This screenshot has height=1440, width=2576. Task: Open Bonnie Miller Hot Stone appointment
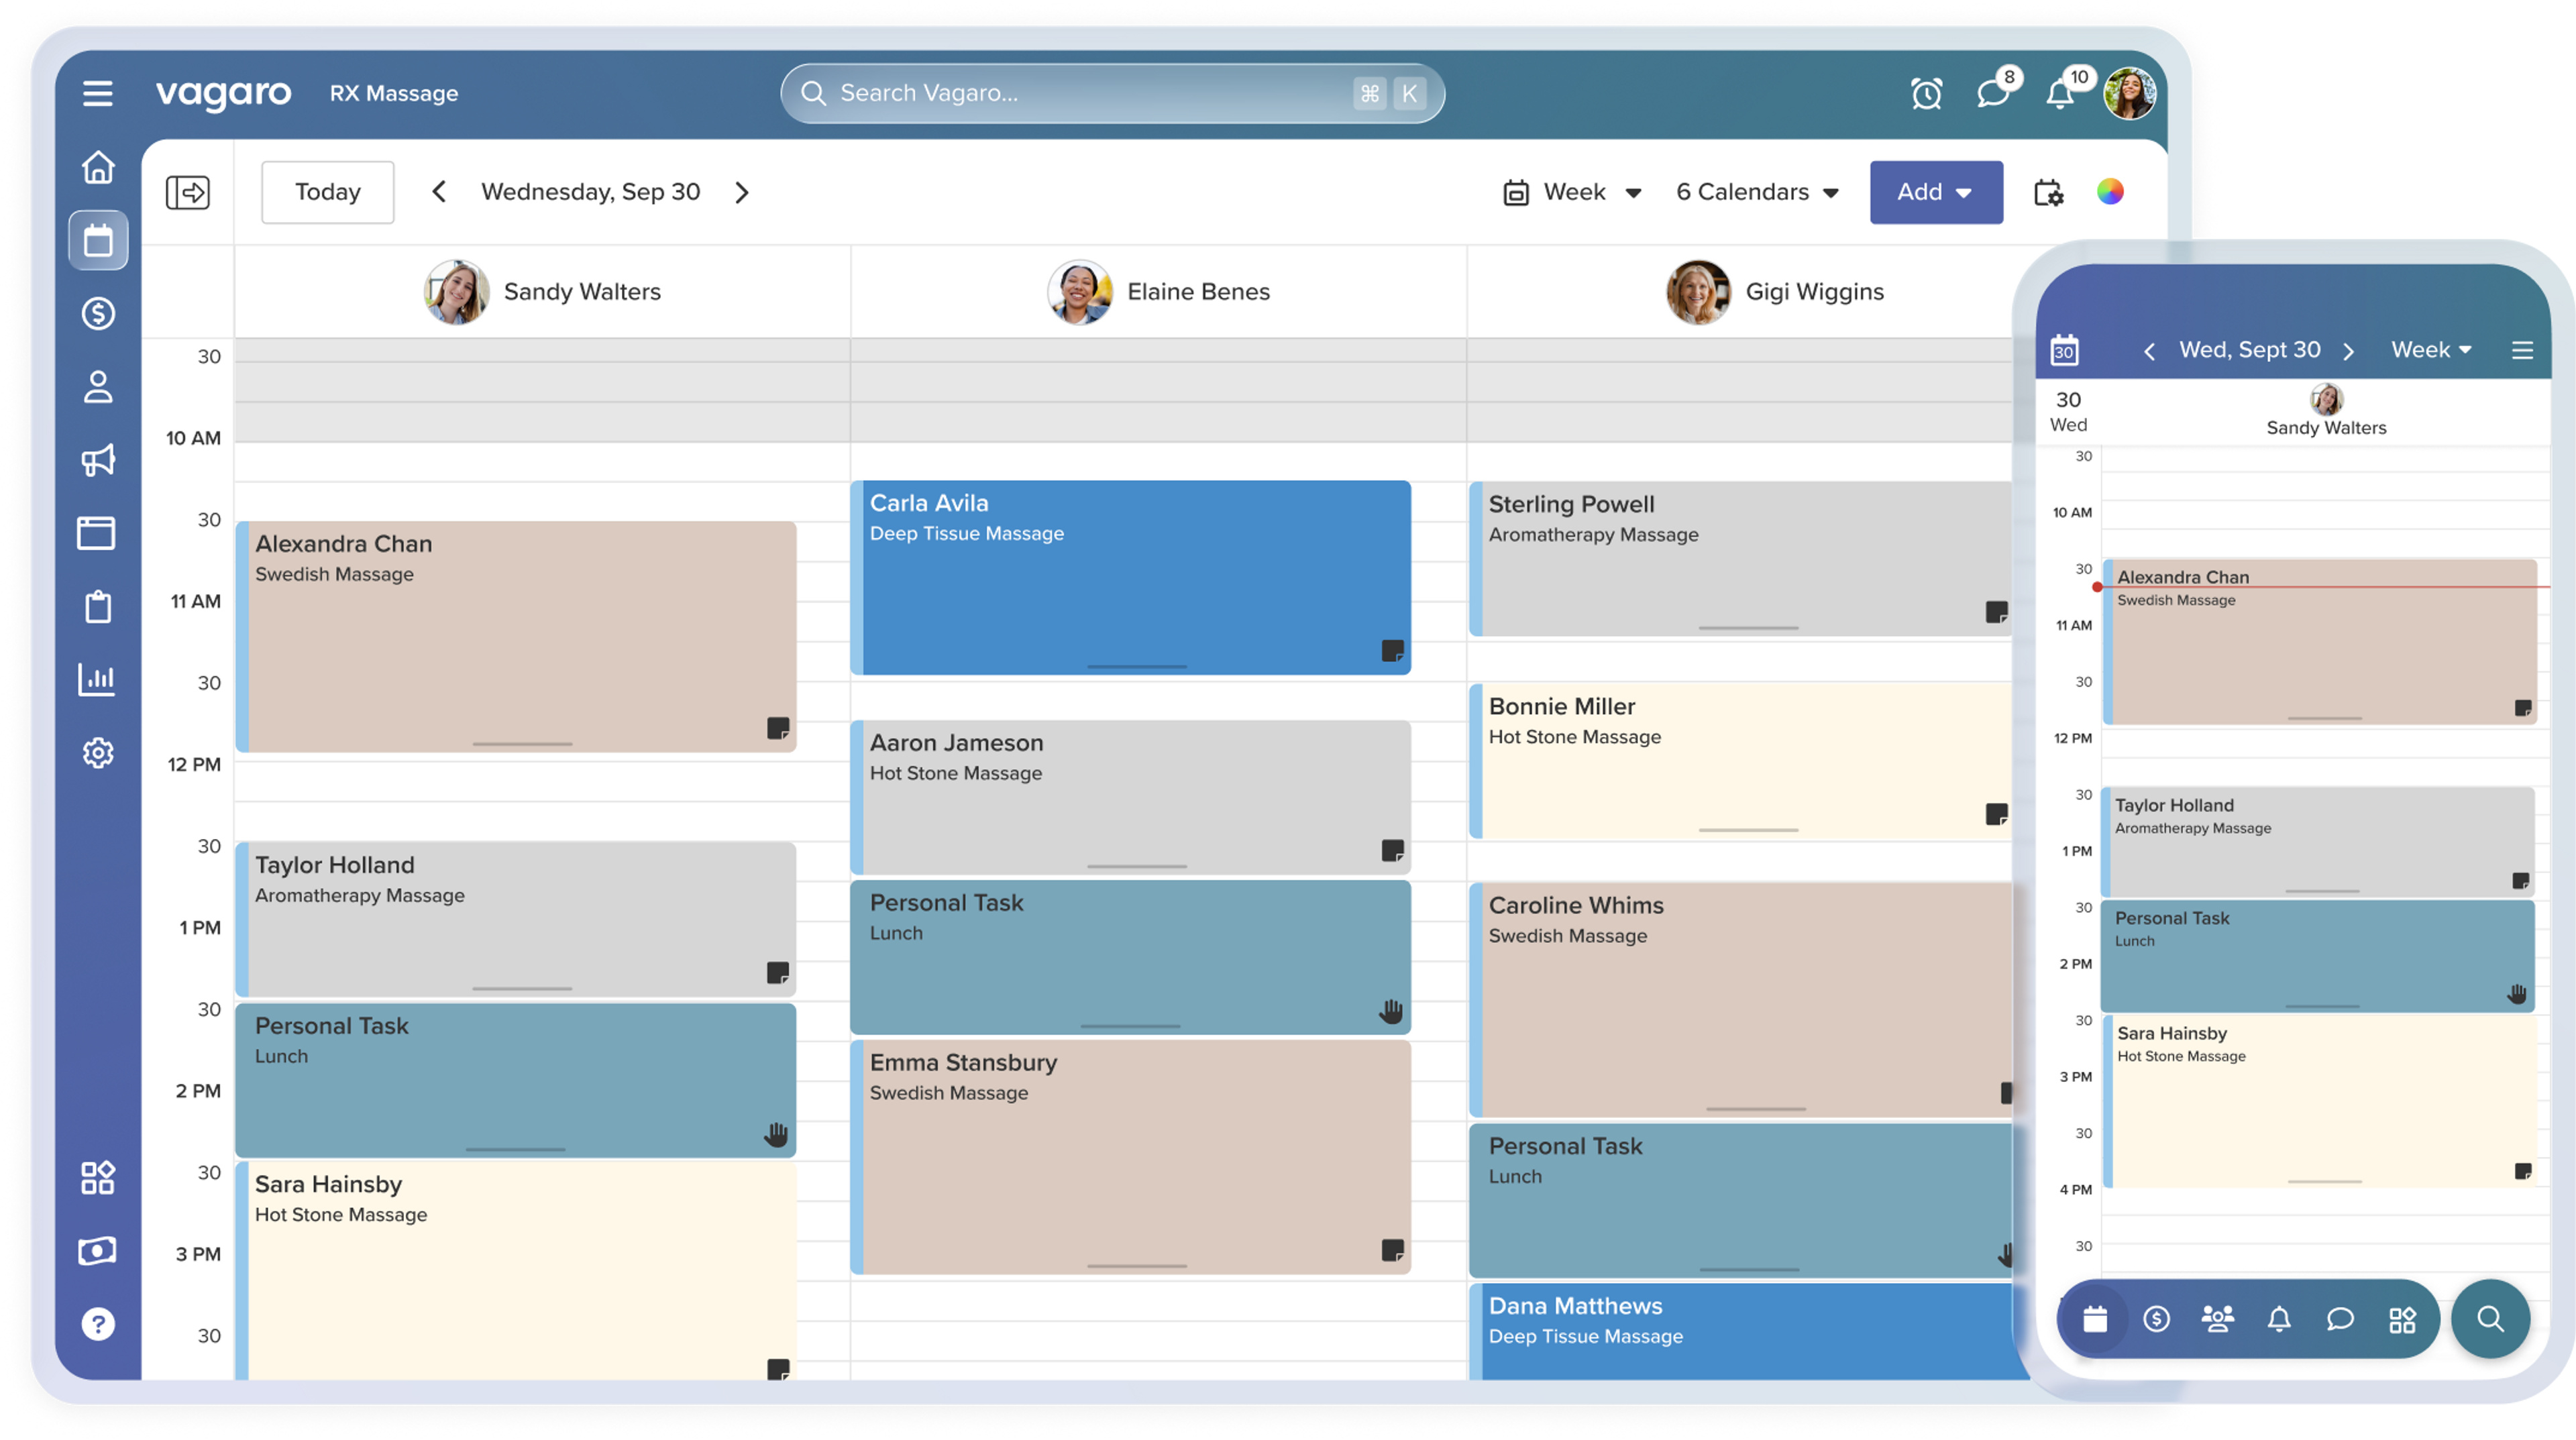1740,760
